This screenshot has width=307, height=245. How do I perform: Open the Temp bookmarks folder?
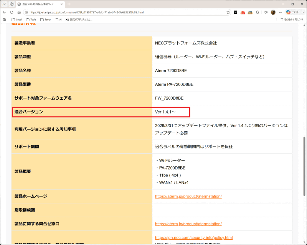tap(45, 20)
